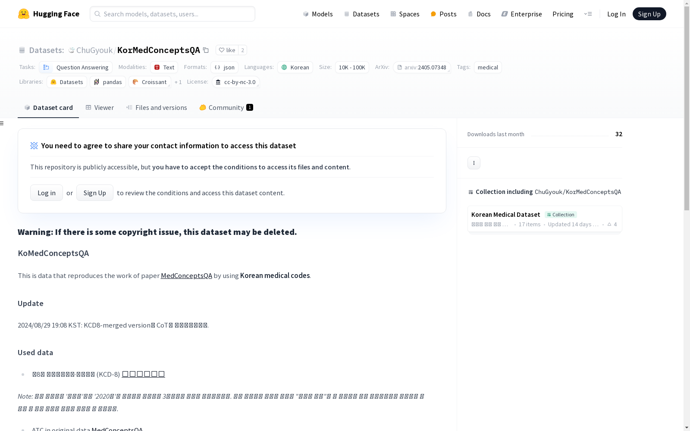Open Posts in the top navigation
Screen dimensions: 690x431
443,14
